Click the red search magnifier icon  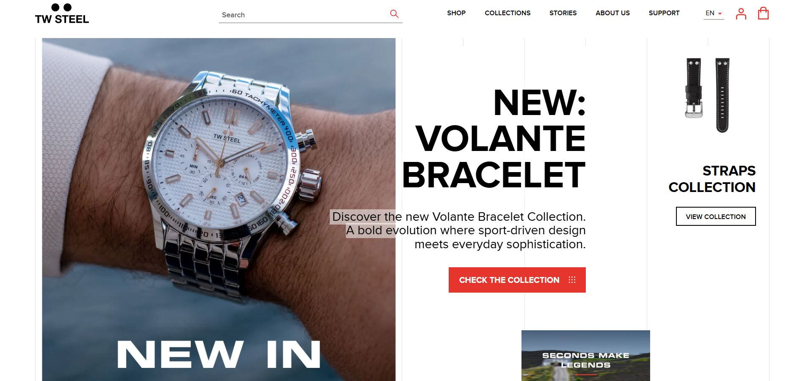point(394,14)
